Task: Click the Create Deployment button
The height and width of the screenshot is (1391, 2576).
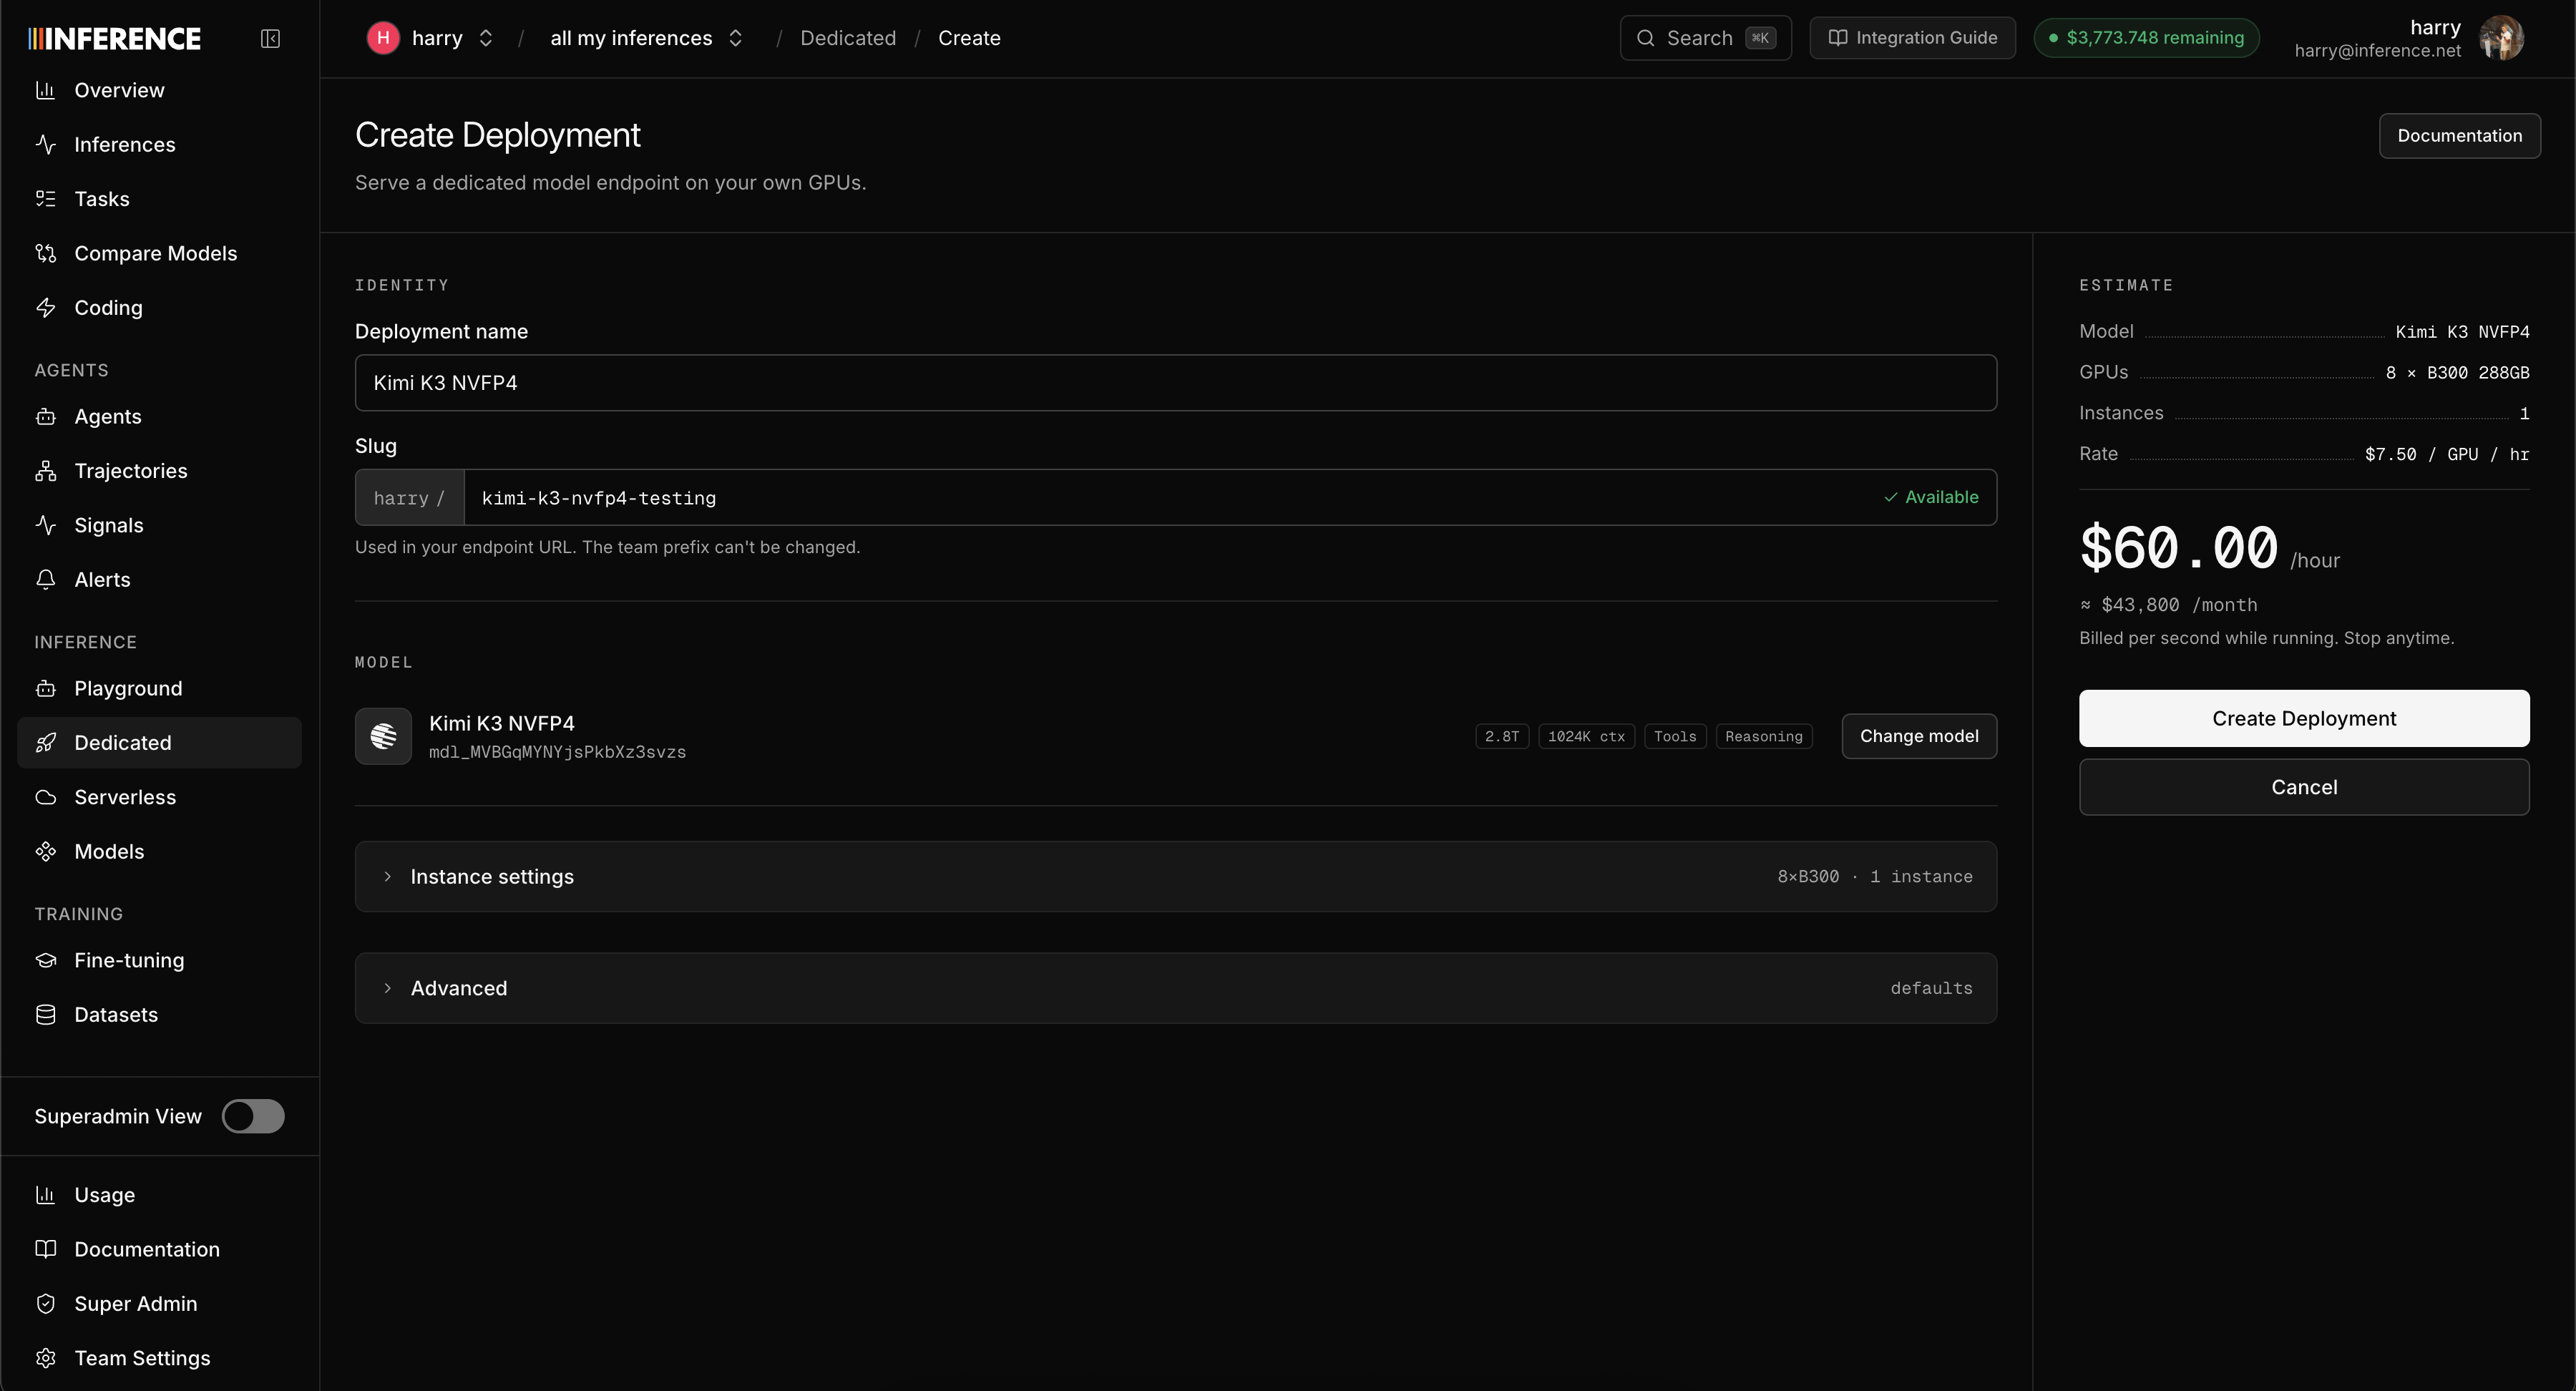Action: pyautogui.click(x=2304, y=718)
